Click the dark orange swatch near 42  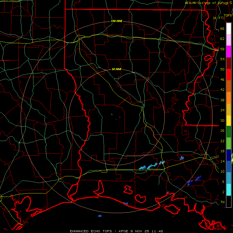coord(229,86)
